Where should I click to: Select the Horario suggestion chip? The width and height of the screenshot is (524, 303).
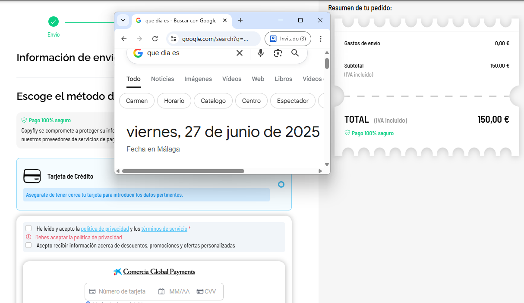click(174, 101)
